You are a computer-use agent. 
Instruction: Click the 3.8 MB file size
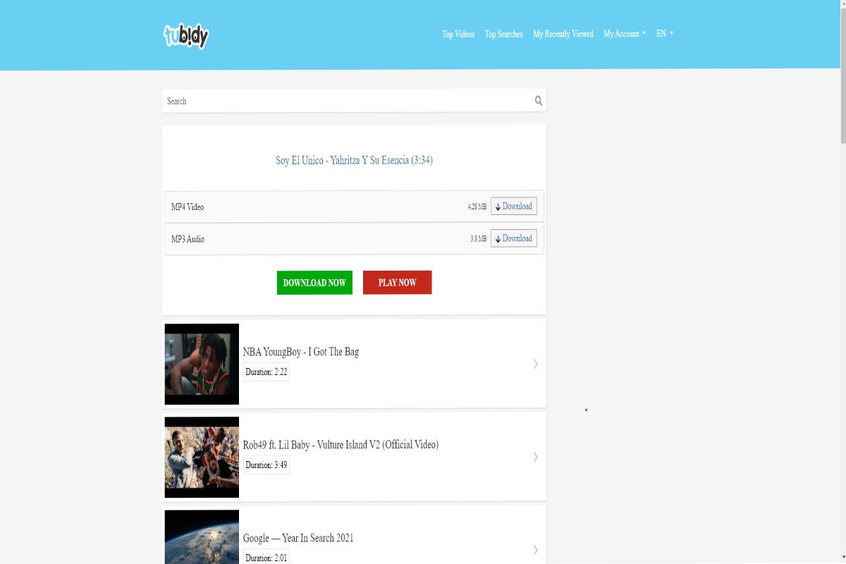[478, 240]
